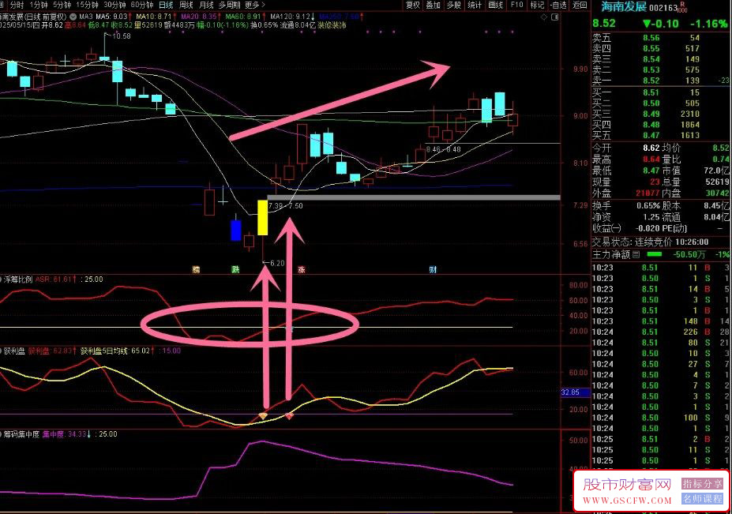Click the 买二 bid row at 8.50

pyautogui.click(x=661, y=103)
